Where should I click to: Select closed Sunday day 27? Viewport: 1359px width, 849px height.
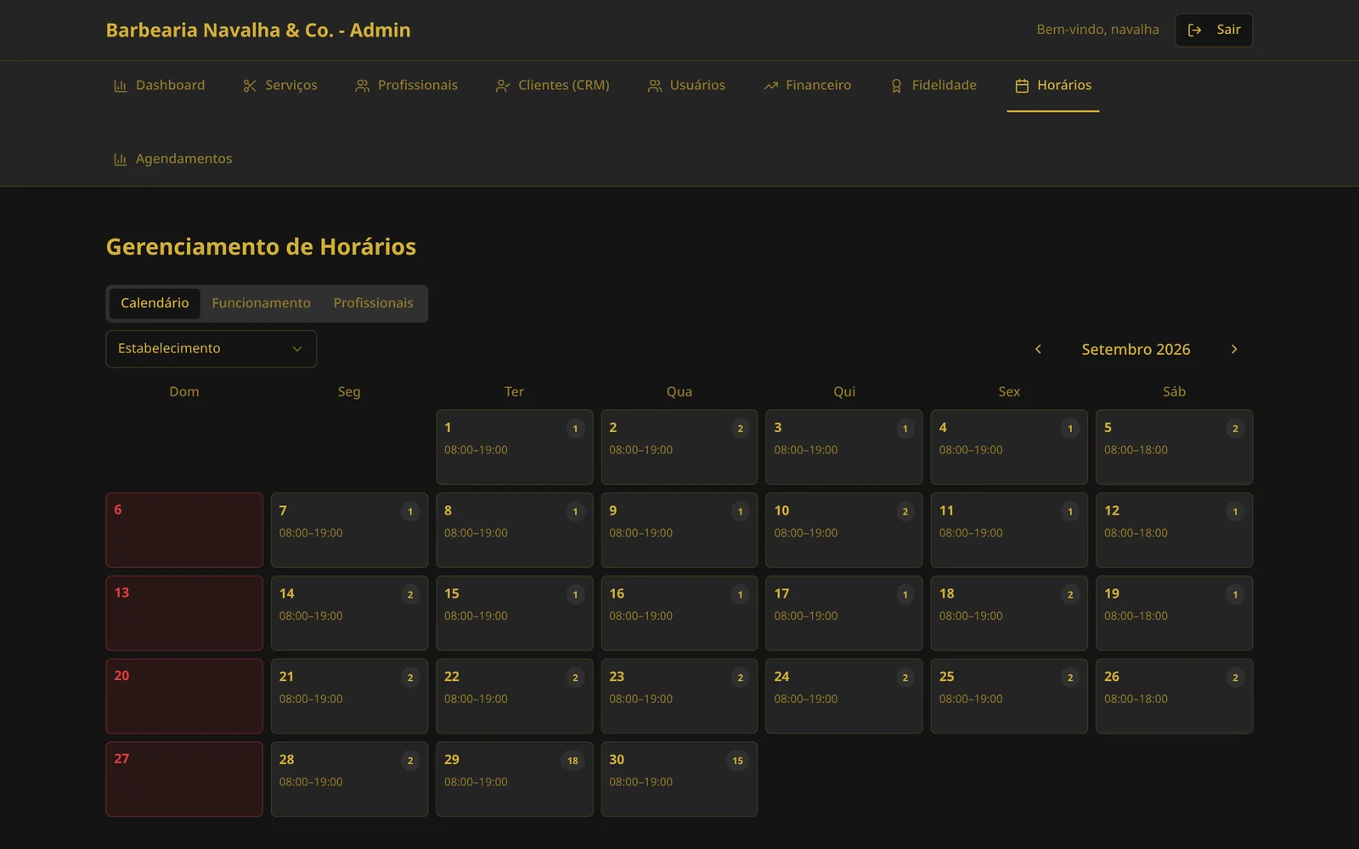tap(184, 779)
